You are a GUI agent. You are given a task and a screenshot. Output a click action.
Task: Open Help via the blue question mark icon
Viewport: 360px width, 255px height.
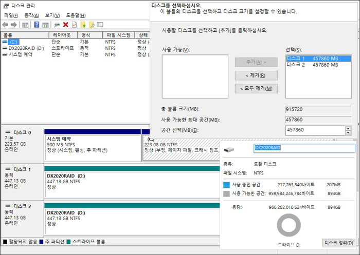click(37, 25)
